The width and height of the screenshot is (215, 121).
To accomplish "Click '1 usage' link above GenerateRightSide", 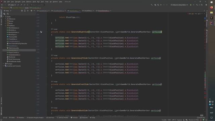I will (x=54, y=29).
